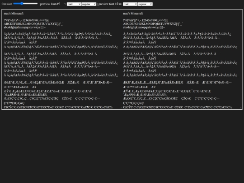Click the uppercase ABCDEFGHIJKLM line in the right pane
This screenshot has width=244, height=183.
click(x=153, y=24)
